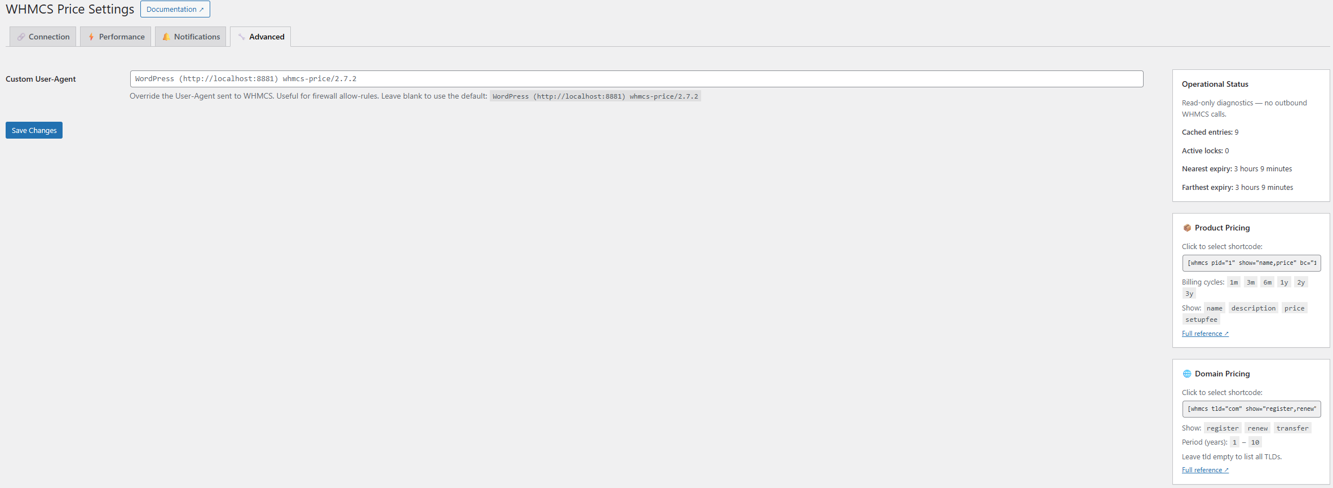Focus the Custom User-Agent input field
The width and height of the screenshot is (1333, 488).
pyautogui.click(x=636, y=79)
